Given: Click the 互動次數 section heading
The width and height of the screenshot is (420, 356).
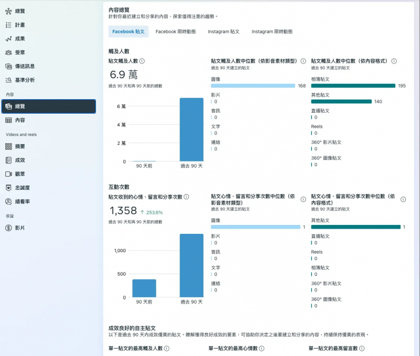Looking at the screenshot, I should 119,187.
